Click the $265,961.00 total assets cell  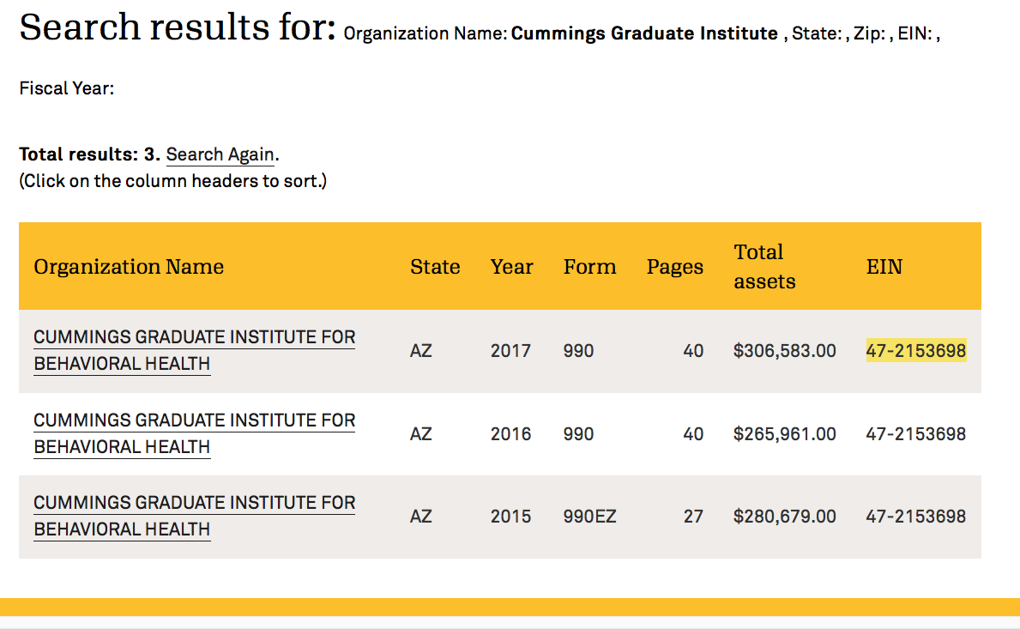click(x=785, y=434)
